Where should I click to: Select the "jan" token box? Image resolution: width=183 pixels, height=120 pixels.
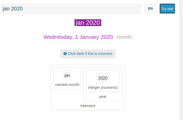pyautogui.click(x=67, y=75)
